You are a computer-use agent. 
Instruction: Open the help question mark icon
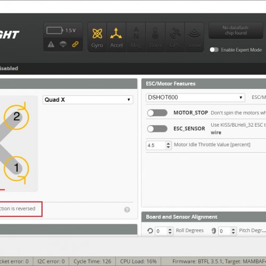pos(127,210)
